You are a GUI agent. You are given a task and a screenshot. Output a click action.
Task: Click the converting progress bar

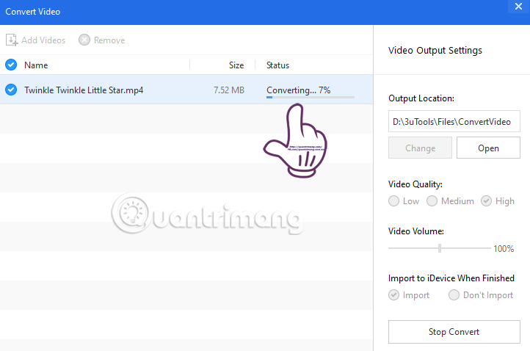tap(310, 97)
